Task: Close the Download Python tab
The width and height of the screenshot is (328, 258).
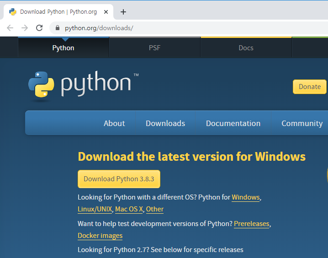Action: coord(106,12)
